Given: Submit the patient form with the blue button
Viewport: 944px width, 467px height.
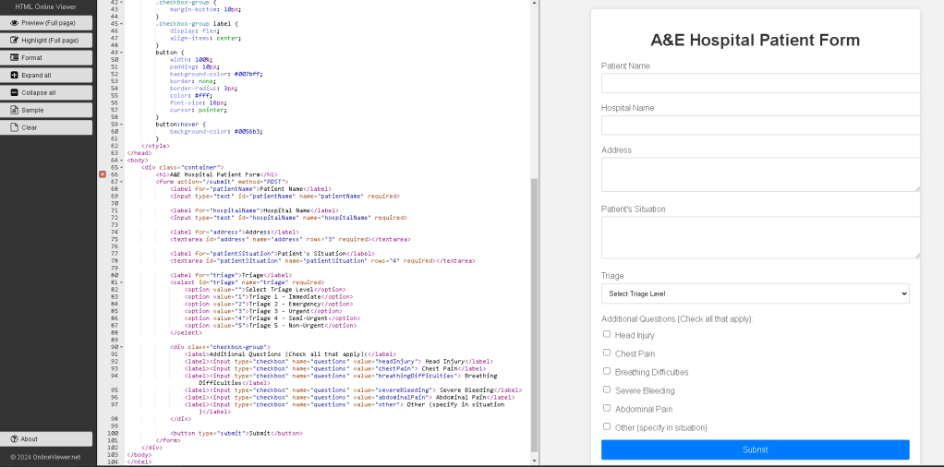Looking at the screenshot, I should click(x=755, y=449).
